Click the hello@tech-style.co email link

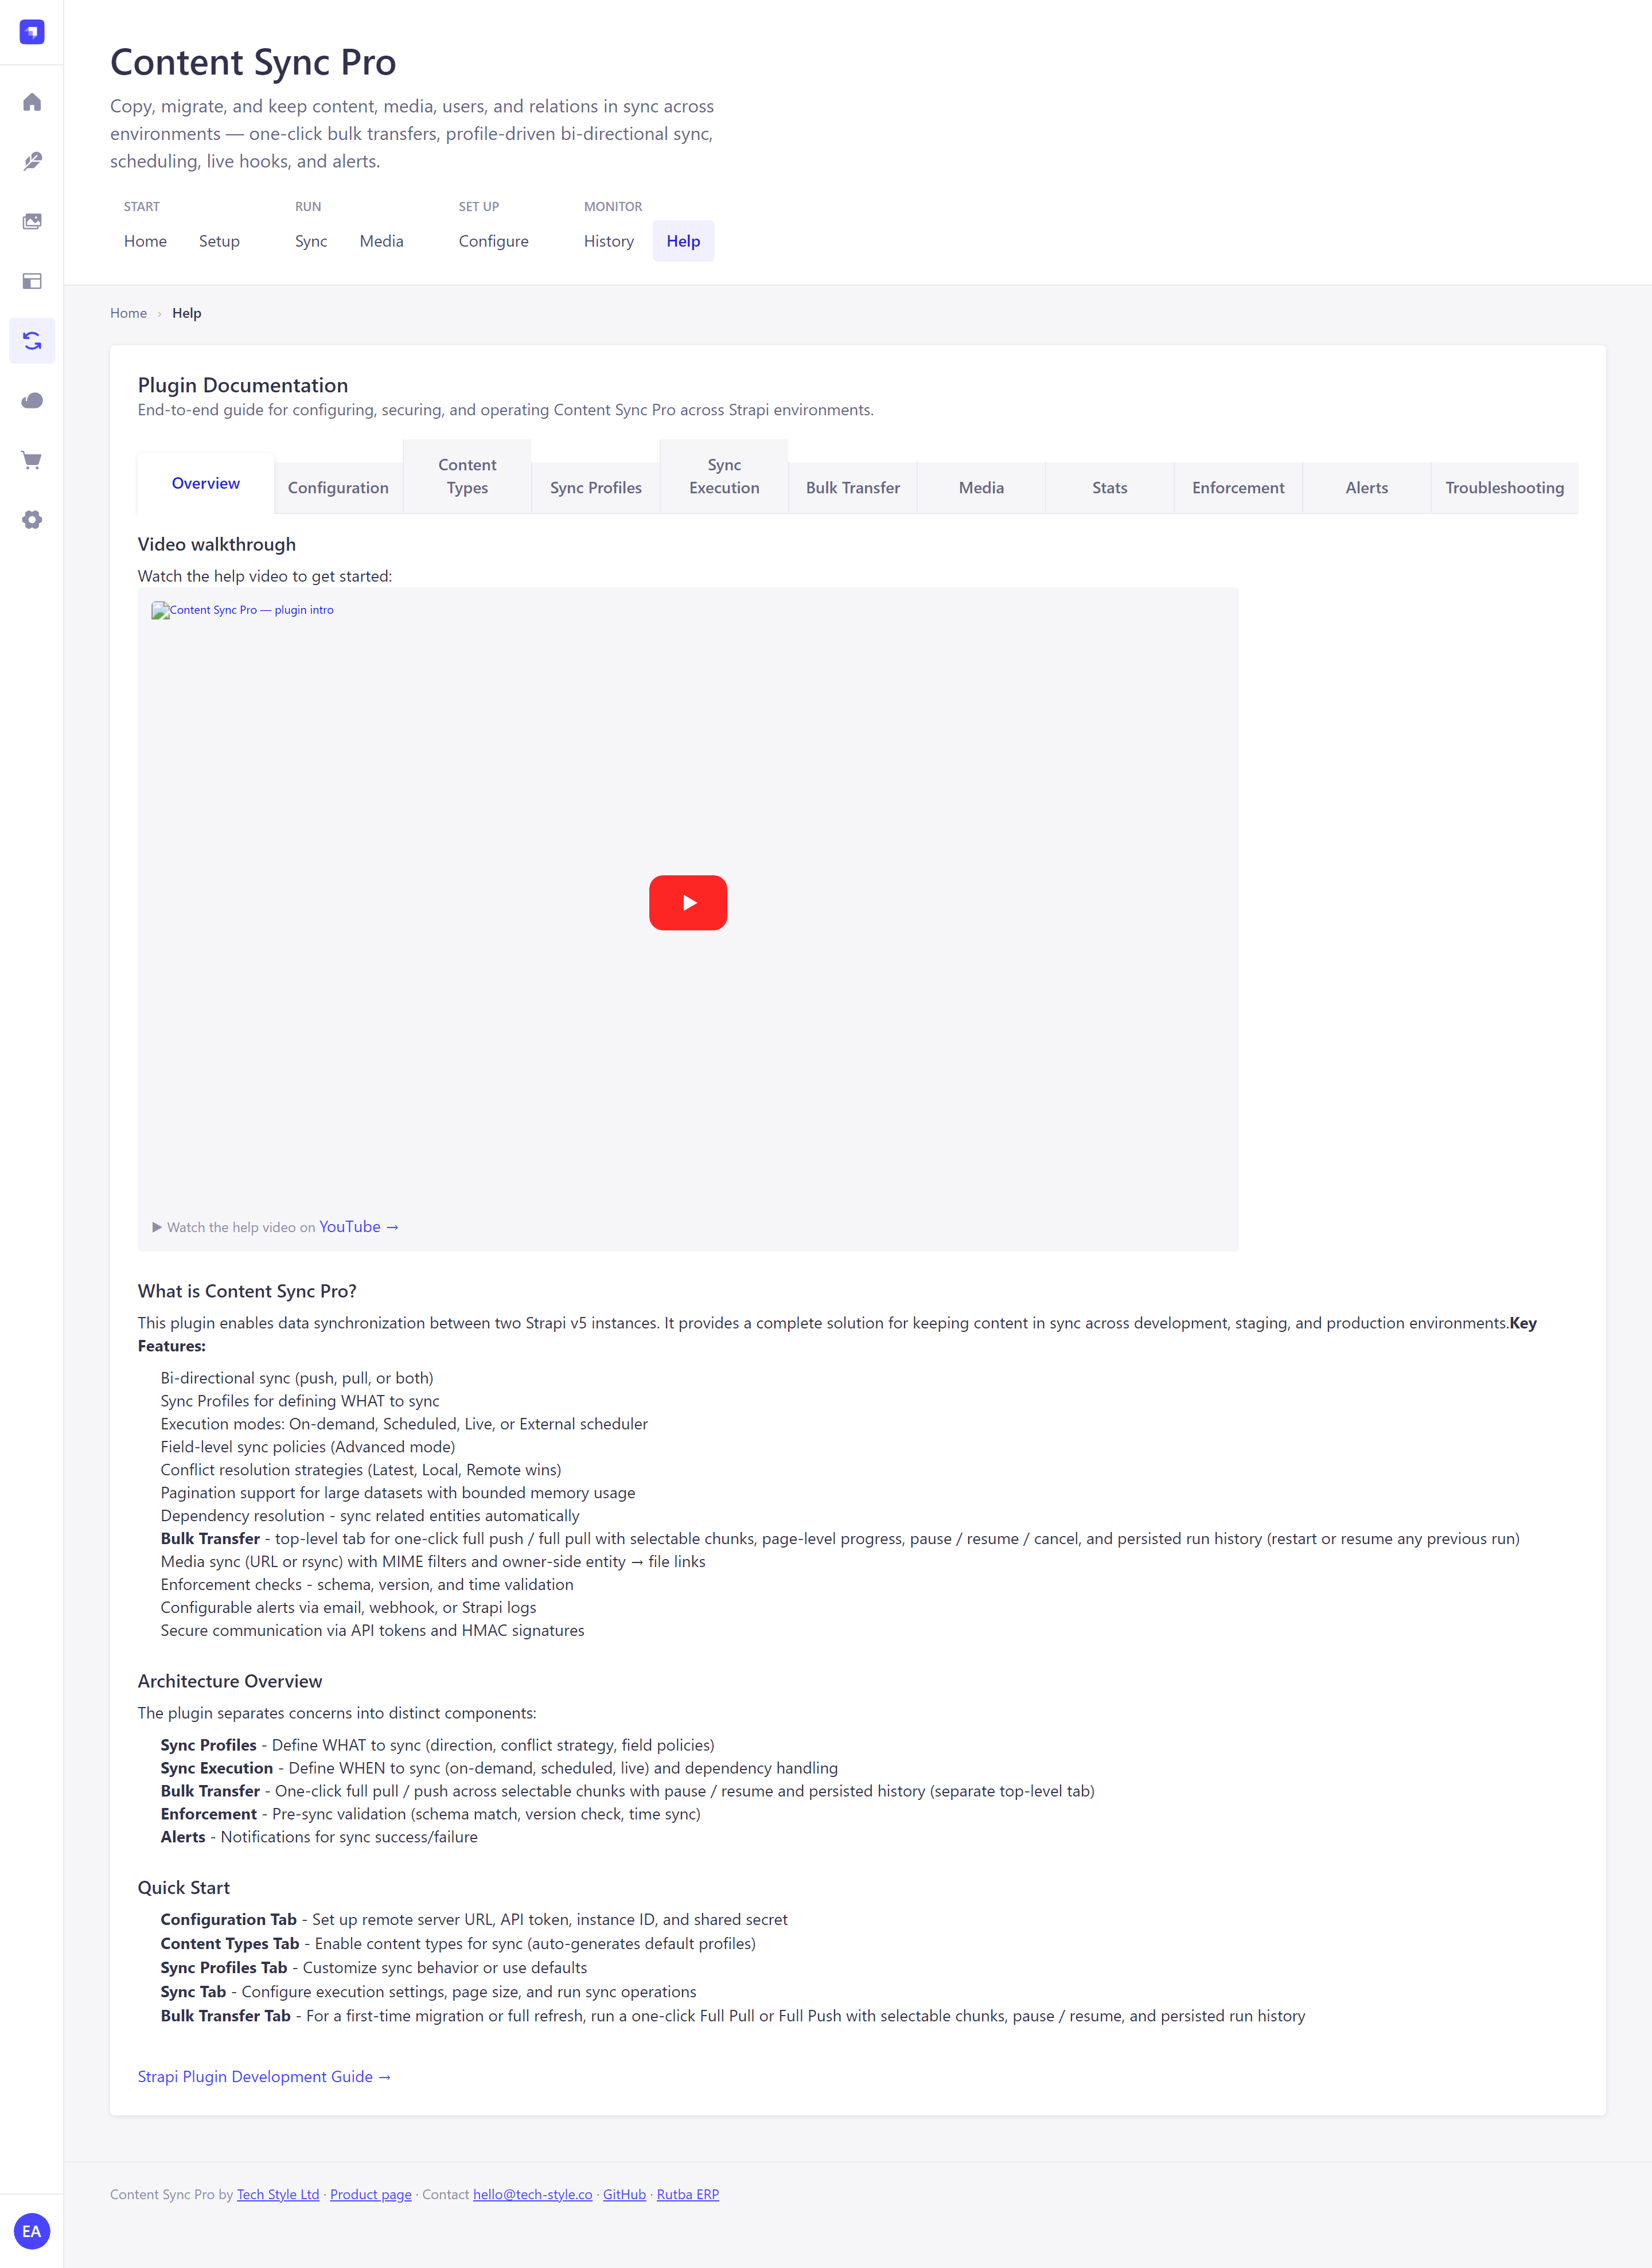(x=533, y=2195)
